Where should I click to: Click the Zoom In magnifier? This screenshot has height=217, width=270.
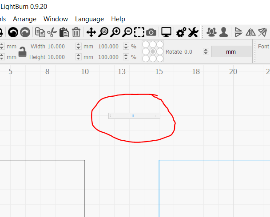point(115,32)
